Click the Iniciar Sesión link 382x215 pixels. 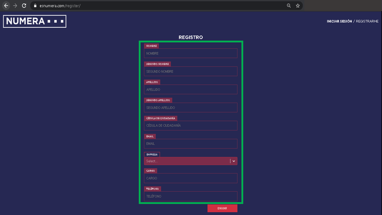coord(339,21)
